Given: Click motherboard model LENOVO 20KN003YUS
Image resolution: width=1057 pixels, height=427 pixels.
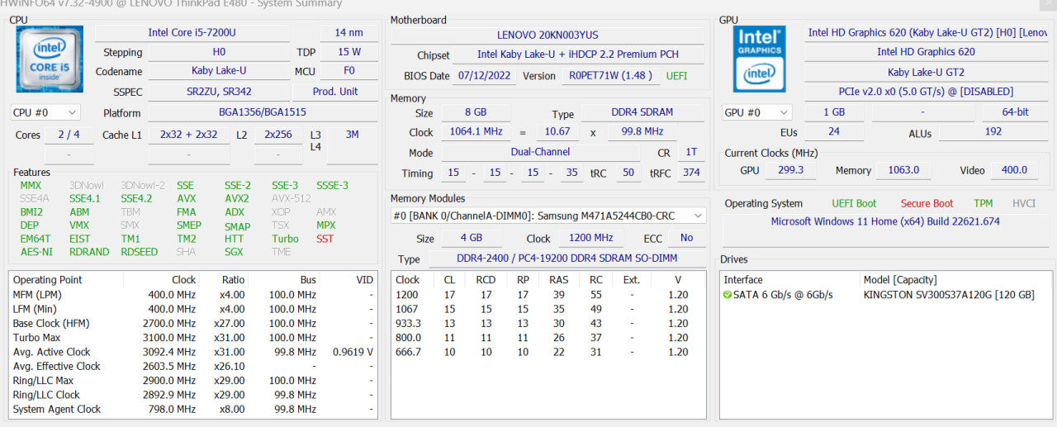Looking at the screenshot, I should pyautogui.click(x=547, y=36).
